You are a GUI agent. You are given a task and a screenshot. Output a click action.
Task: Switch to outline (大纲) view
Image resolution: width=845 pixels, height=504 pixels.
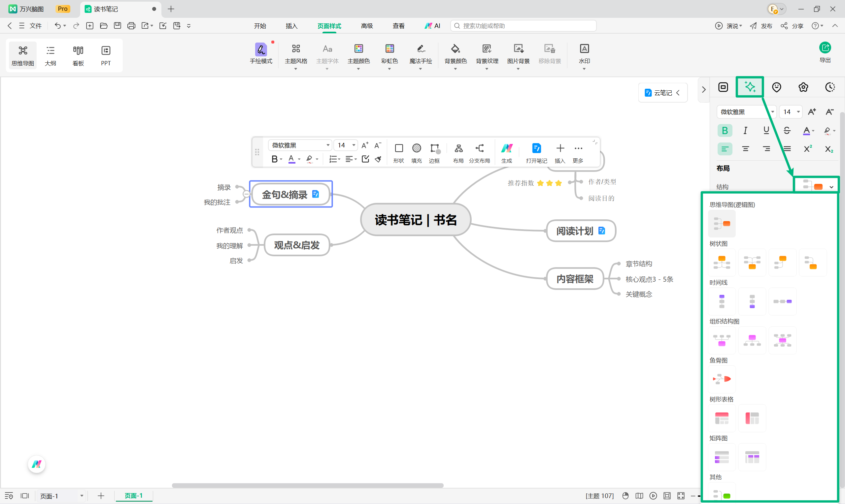click(50, 56)
